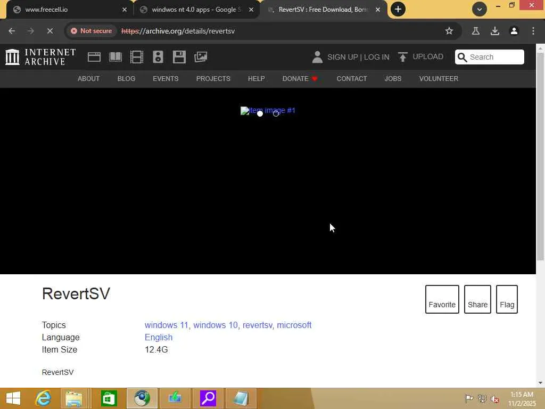Open the BLOG menu item
The image size is (545, 409).
pyautogui.click(x=126, y=79)
